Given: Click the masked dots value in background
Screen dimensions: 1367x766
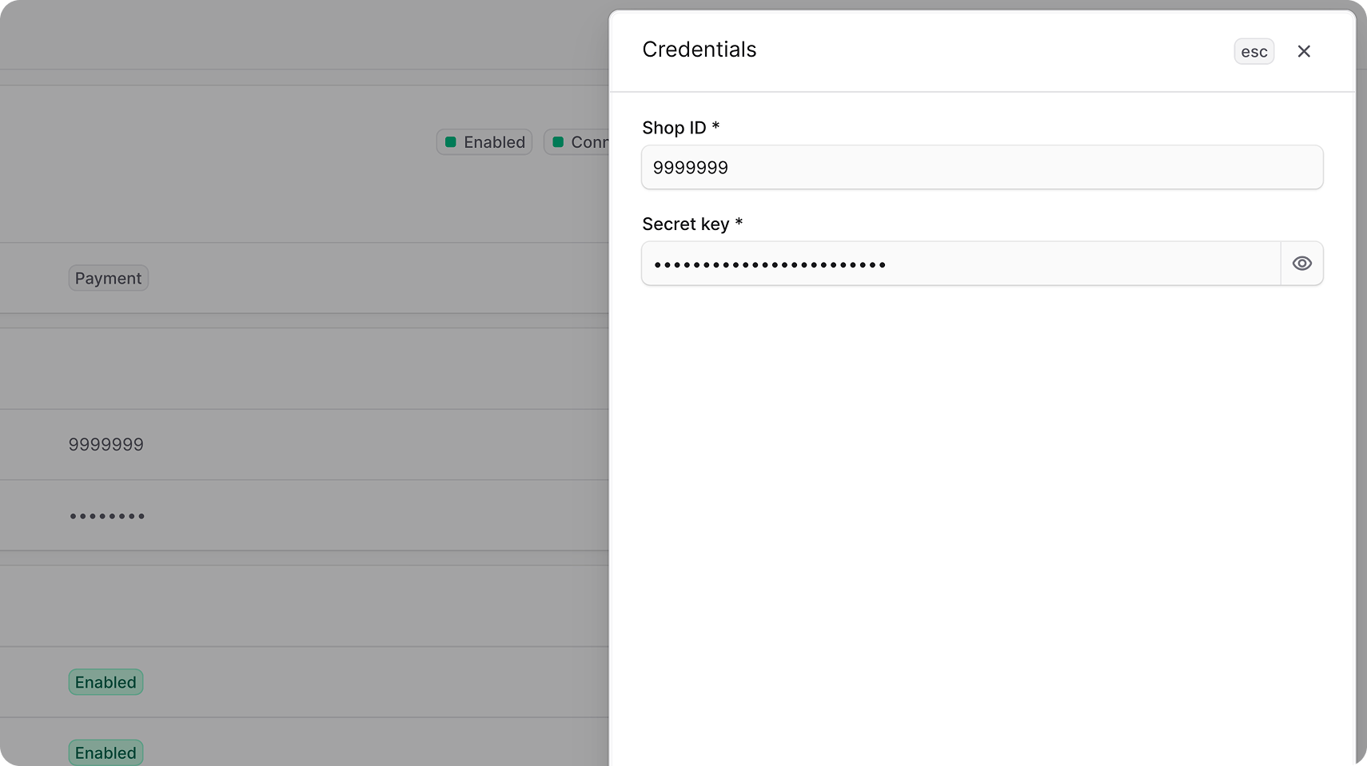Looking at the screenshot, I should point(107,516).
